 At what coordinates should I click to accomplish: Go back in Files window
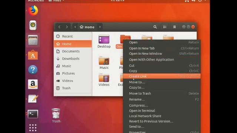point(59,27)
